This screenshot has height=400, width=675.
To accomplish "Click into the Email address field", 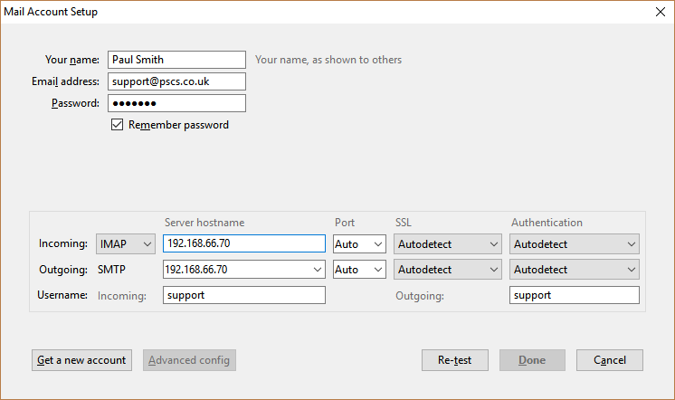I will click(177, 81).
